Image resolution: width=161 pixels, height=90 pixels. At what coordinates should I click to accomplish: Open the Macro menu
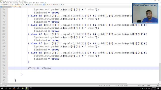point(30,3)
